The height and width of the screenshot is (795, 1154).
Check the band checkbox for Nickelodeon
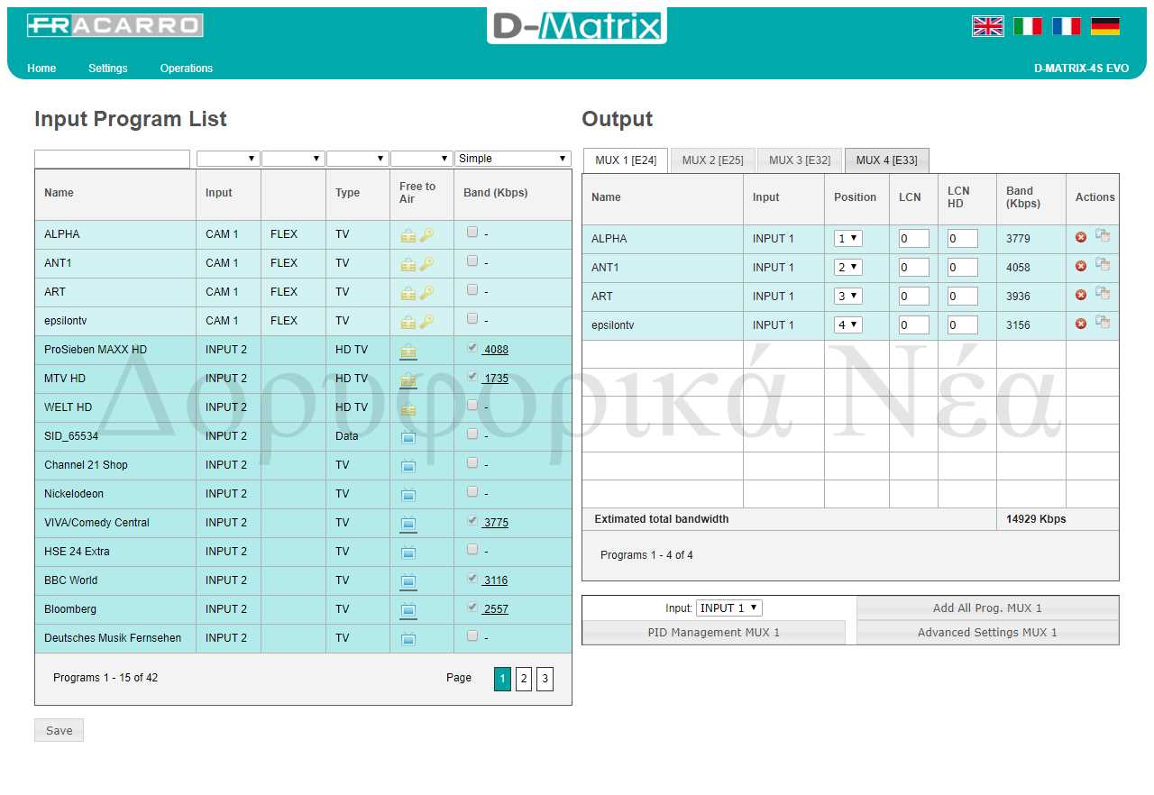472,491
